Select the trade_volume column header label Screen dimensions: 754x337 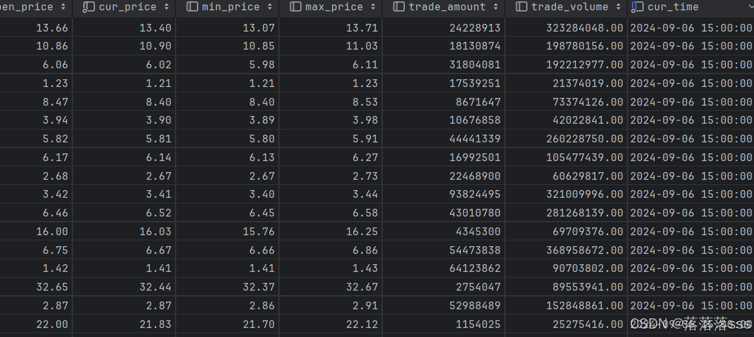[x=570, y=7]
